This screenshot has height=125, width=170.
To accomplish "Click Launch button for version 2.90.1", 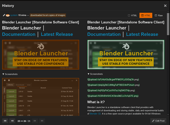I will coord(11,96).
